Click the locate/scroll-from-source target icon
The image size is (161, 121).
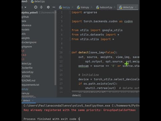[x=36, y=7]
